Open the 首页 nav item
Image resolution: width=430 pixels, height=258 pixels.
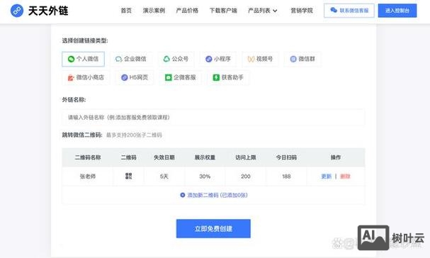tap(126, 11)
